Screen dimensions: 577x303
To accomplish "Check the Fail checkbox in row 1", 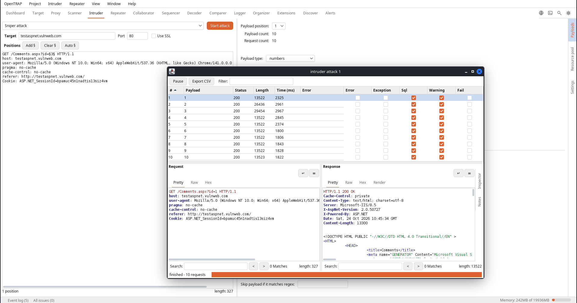I will (x=469, y=98).
